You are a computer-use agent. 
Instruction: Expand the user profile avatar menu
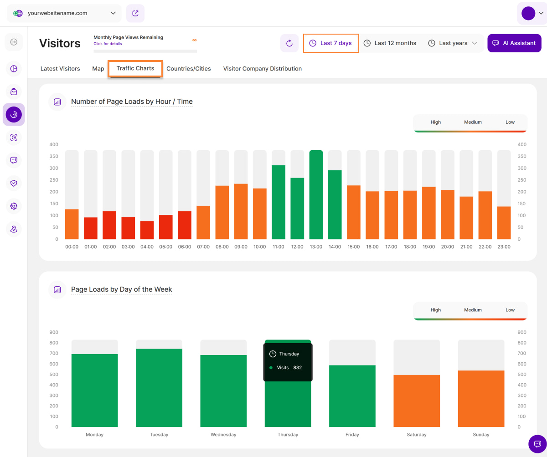(532, 13)
